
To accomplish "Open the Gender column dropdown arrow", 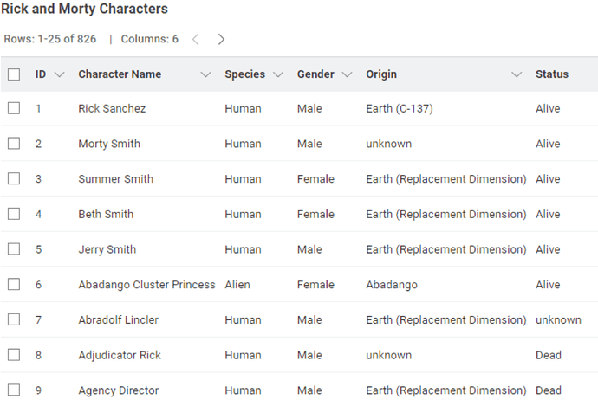I will [347, 74].
